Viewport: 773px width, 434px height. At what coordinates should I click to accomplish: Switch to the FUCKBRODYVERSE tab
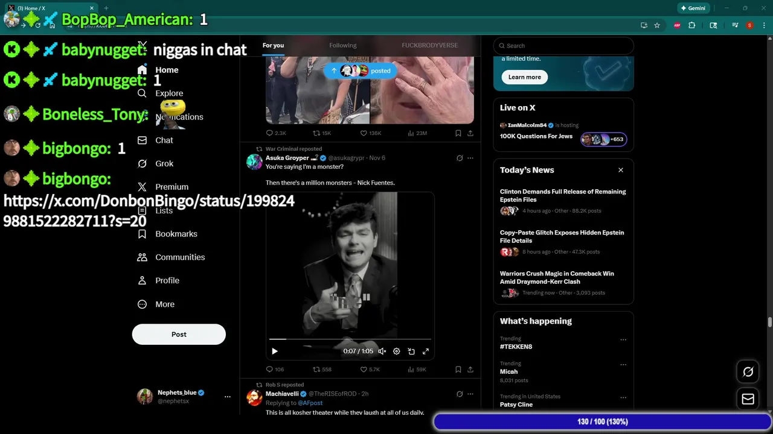(x=429, y=45)
